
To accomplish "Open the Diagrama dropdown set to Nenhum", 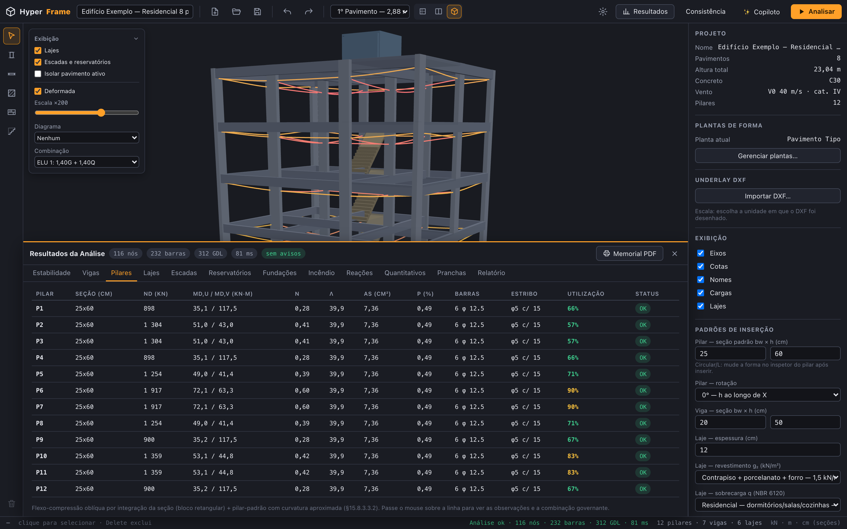I will coord(87,138).
